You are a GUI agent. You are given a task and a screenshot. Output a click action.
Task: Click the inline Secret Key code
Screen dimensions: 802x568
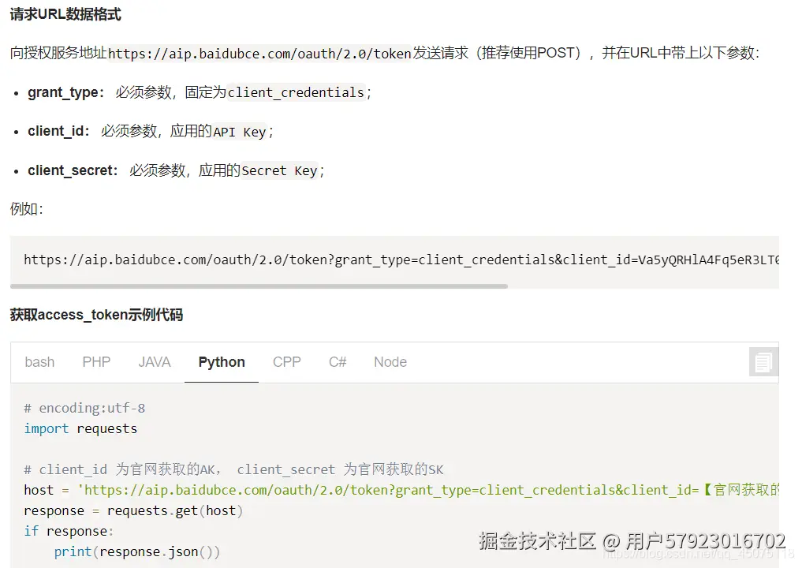coord(279,170)
